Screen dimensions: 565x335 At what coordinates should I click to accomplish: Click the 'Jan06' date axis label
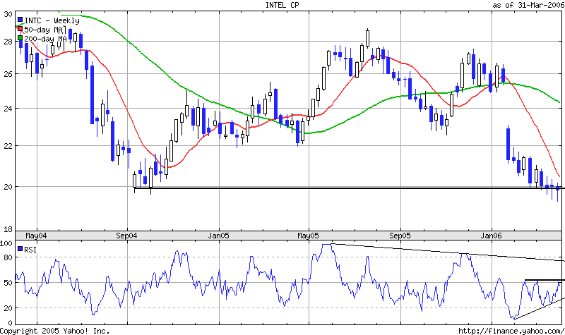pos(491,236)
